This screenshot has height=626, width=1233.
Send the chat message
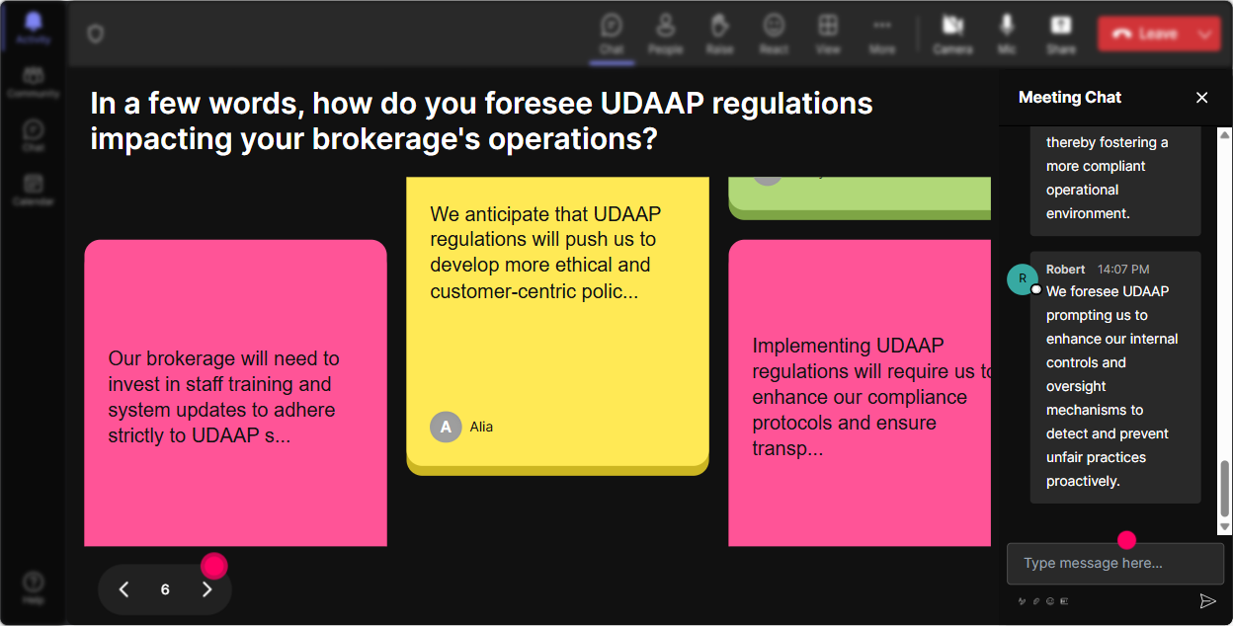pos(1207,600)
